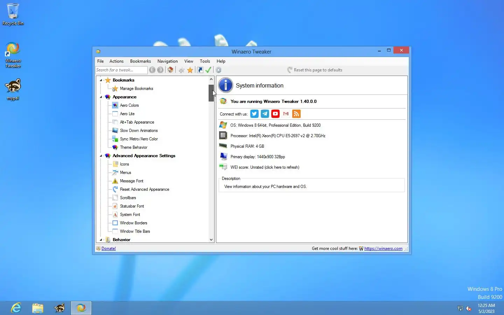The image size is (504, 315).
Task: Click the Donate! link
Action: tap(108, 248)
